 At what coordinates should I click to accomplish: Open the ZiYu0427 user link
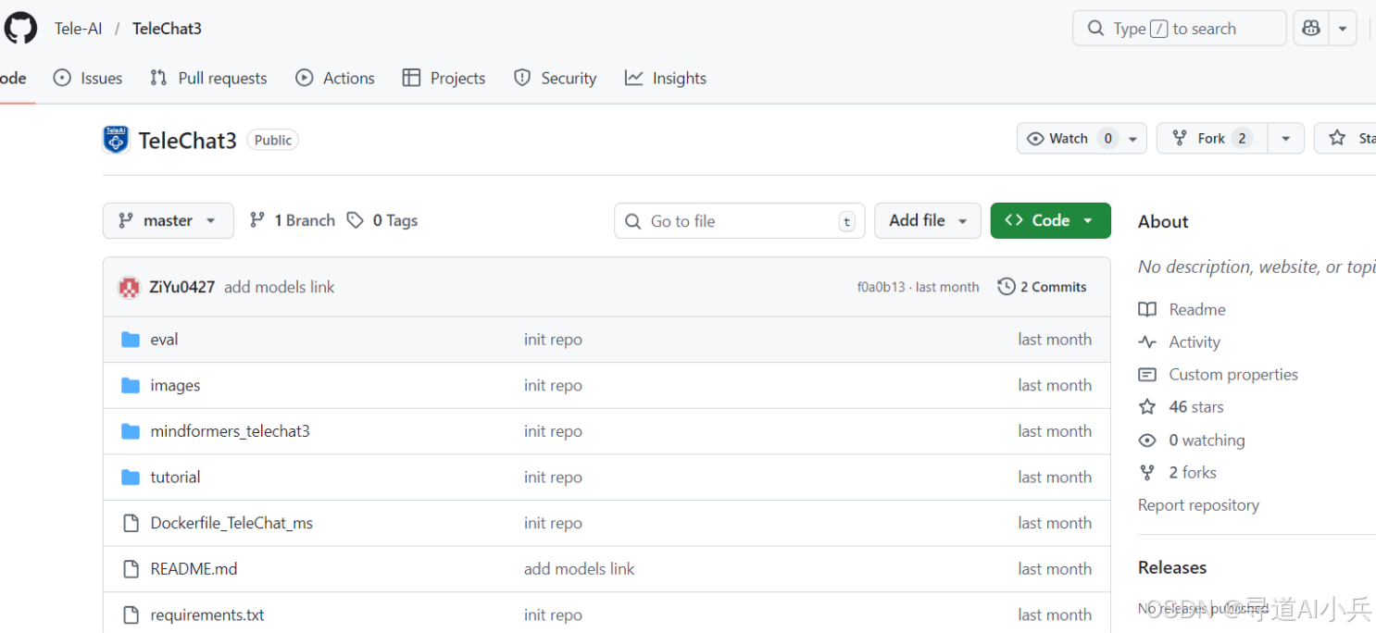click(x=181, y=287)
